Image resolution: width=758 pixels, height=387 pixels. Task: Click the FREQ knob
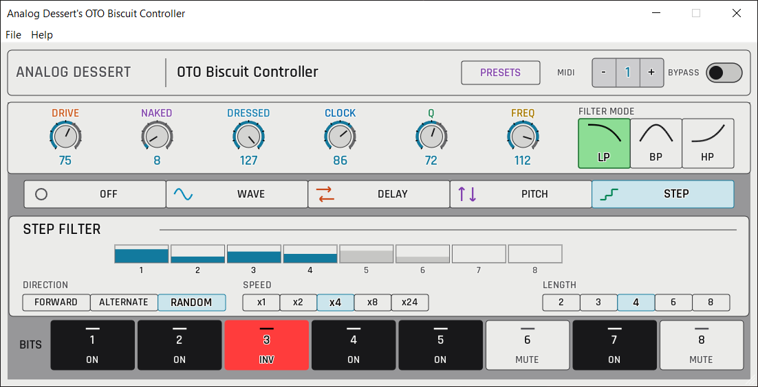(x=523, y=136)
